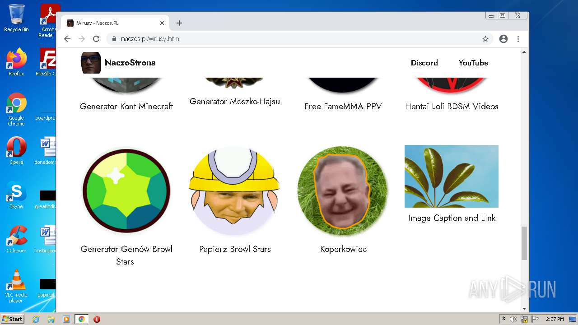
Task: Launch Internet Explorer from taskbar
Action: coord(36,319)
